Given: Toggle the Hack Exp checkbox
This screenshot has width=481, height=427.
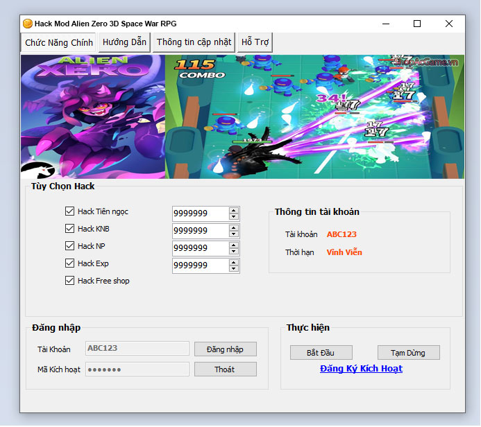Looking at the screenshot, I should [69, 263].
